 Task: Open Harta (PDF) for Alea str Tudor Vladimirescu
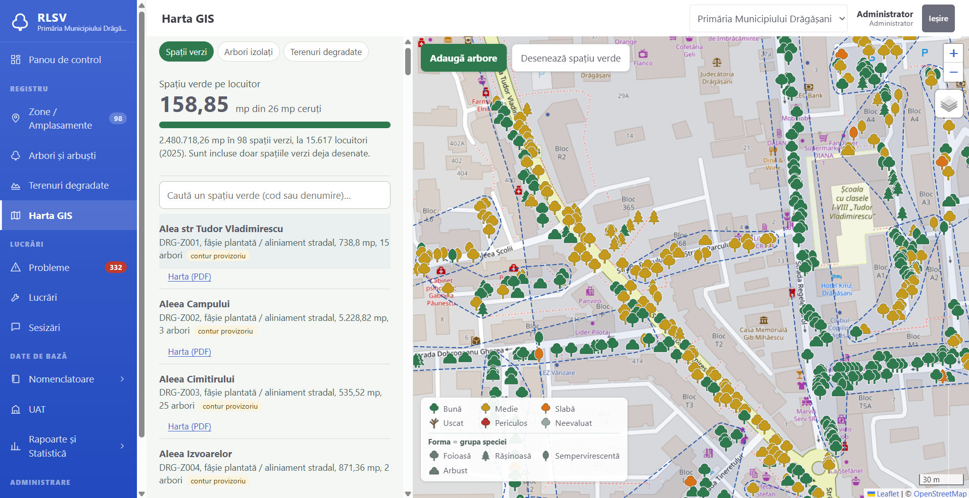pyautogui.click(x=189, y=276)
